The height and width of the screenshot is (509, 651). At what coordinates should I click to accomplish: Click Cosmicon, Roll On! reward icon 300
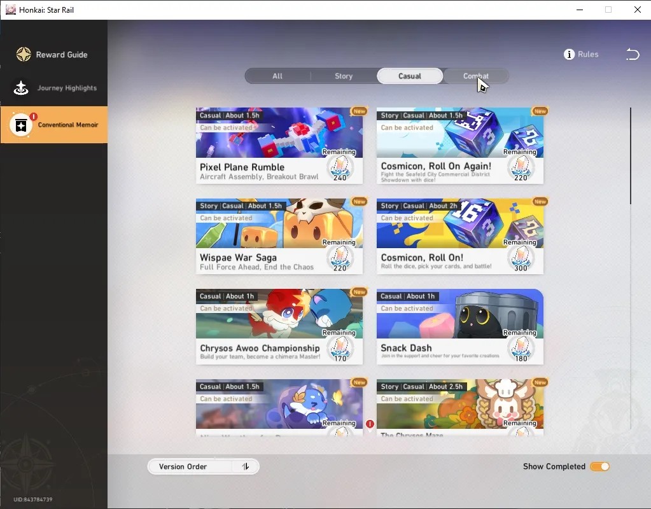click(x=521, y=260)
